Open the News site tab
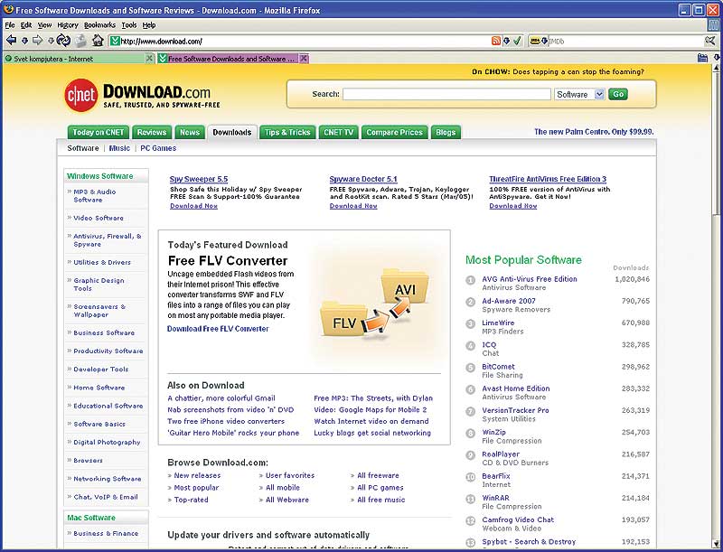 tap(190, 132)
